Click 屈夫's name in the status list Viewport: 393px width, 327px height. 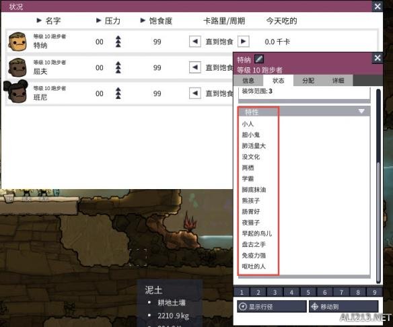coord(40,71)
